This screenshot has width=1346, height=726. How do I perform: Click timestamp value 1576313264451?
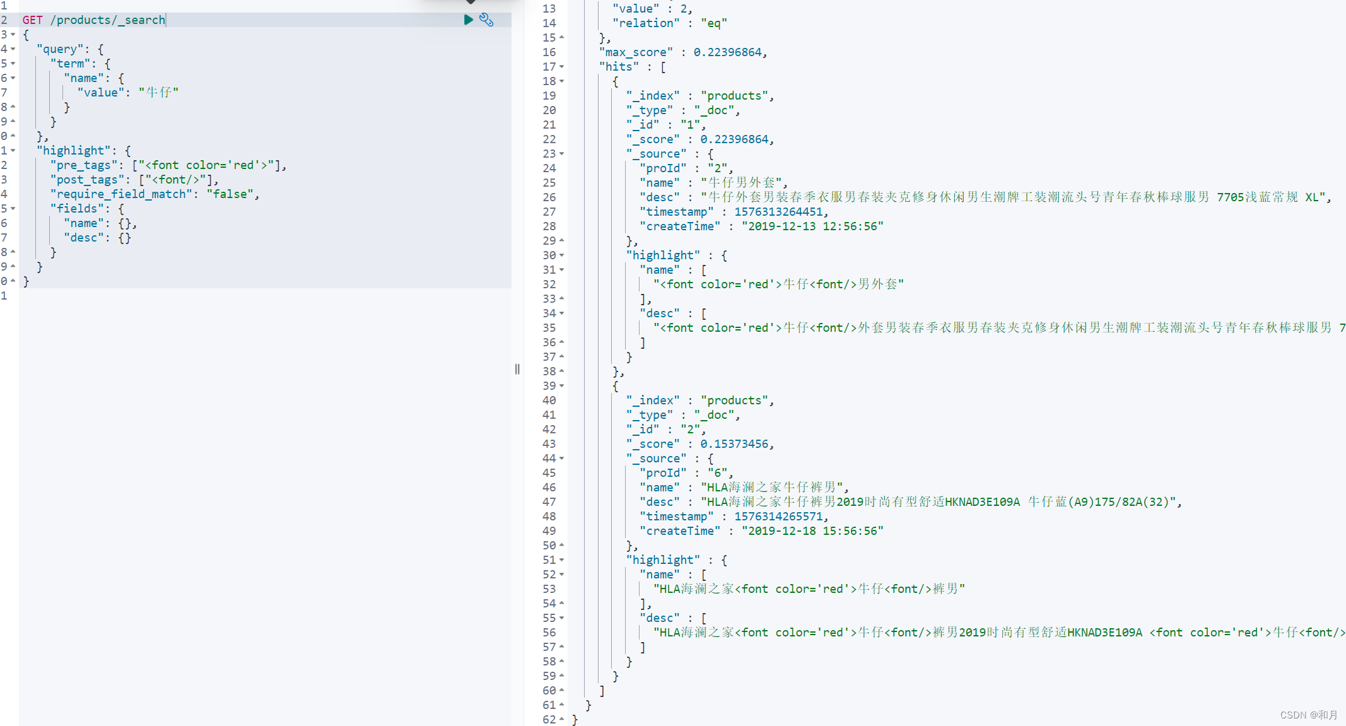click(x=778, y=212)
